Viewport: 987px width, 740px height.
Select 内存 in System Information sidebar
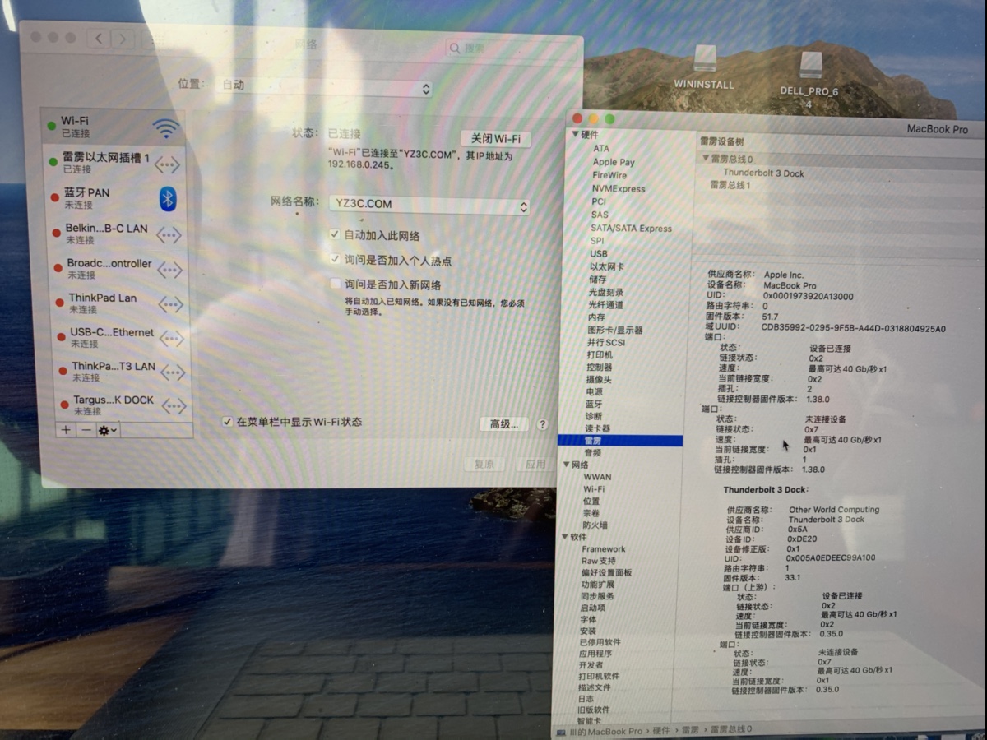click(596, 317)
